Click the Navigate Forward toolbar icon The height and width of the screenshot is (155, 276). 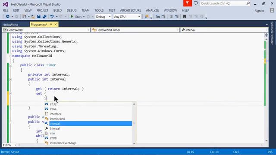tap(16, 16)
